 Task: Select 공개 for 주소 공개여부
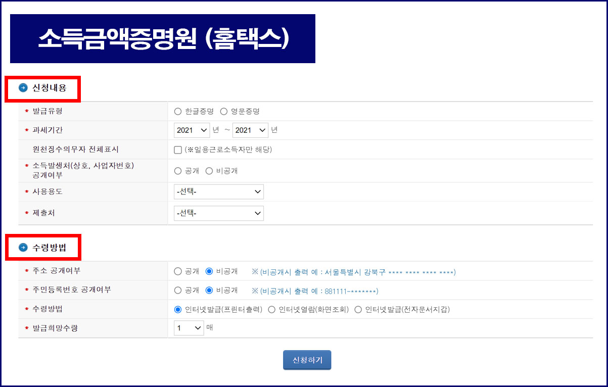point(178,271)
